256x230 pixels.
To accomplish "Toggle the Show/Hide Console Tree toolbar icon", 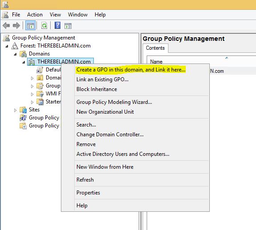I will pos(30,26).
